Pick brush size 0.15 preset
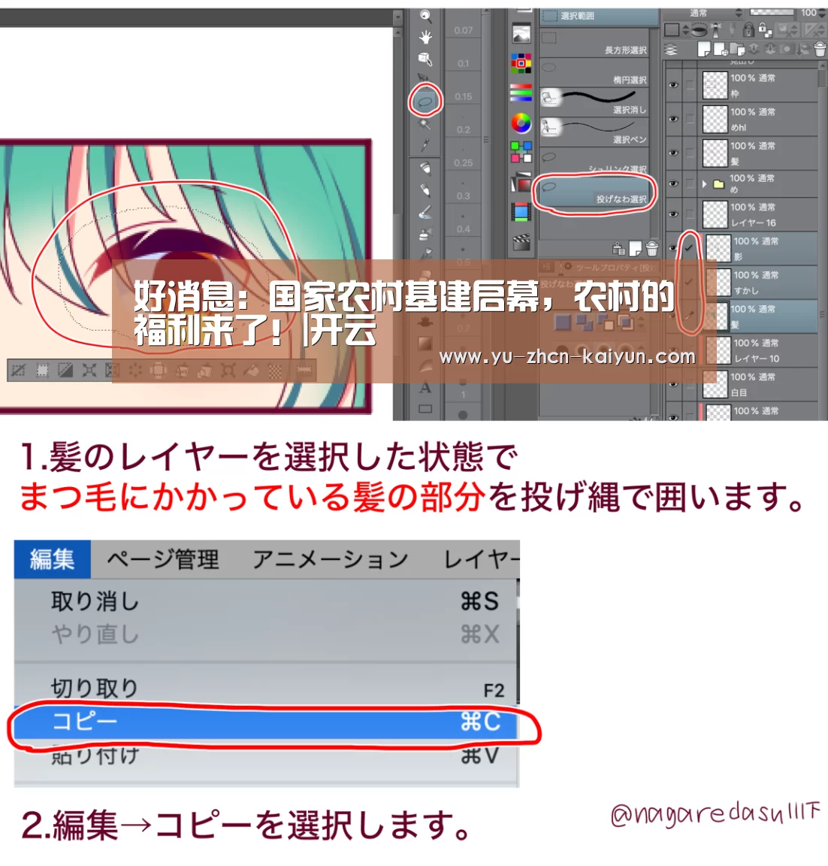The height and width of the screenshot is (866, 828). click(x=464, y=96)
